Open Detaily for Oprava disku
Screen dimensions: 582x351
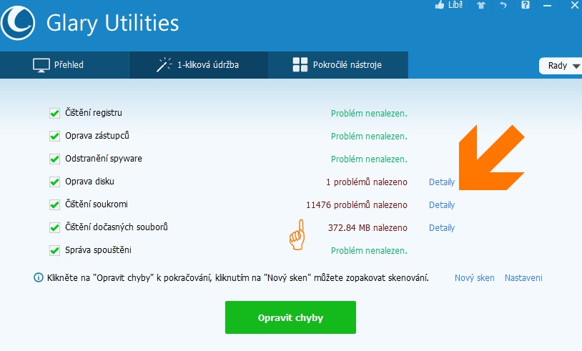441,182
